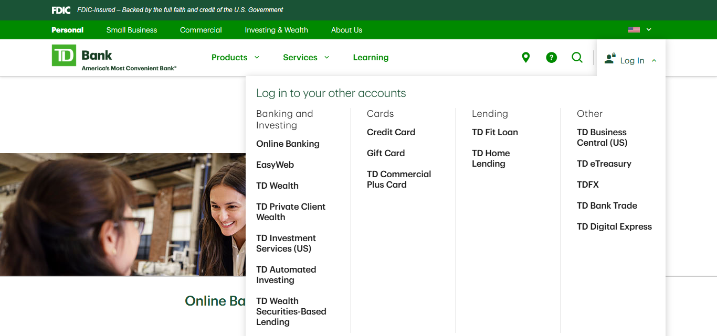
Task: Select TD Investment Services (US)
Action: [286, 243]
